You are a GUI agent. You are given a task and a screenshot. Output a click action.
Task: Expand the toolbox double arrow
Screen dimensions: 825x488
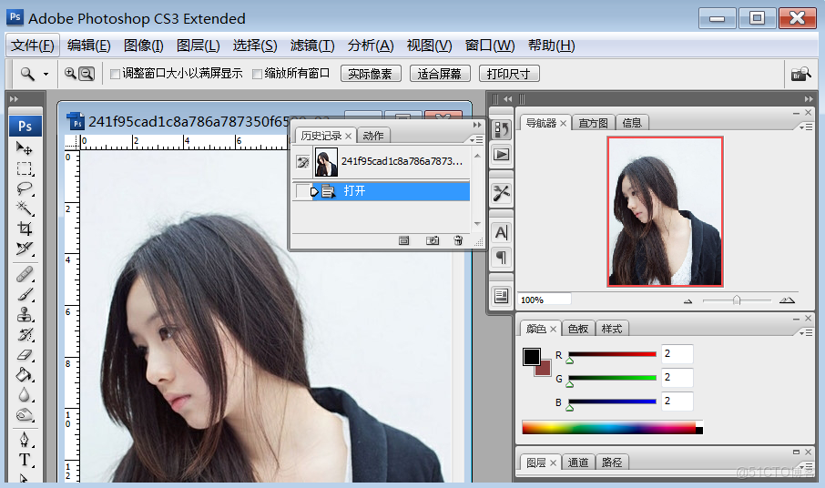[15, 99]
